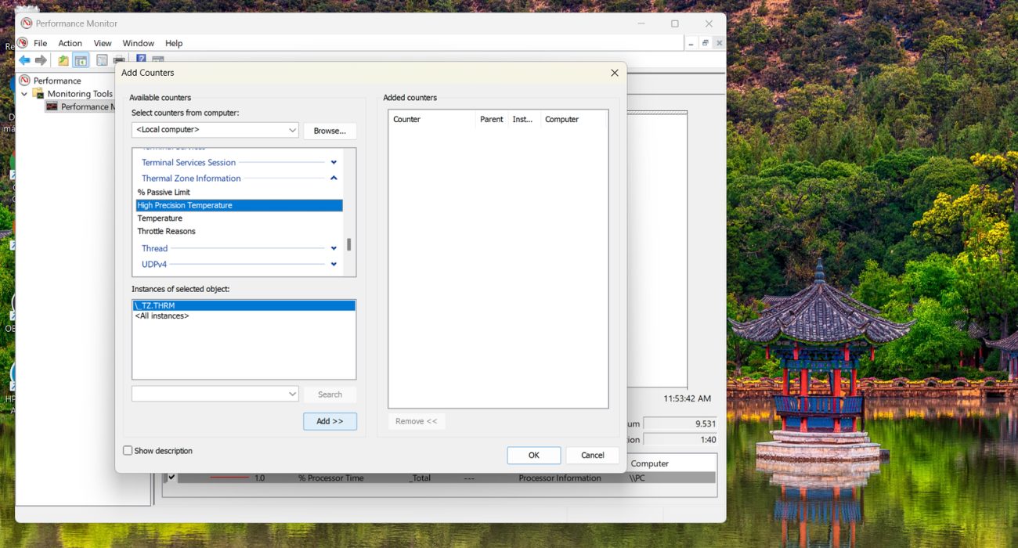Click the Remove << button
The height and width of the screenshot is (548, 1018).
[x=416, y=421]
